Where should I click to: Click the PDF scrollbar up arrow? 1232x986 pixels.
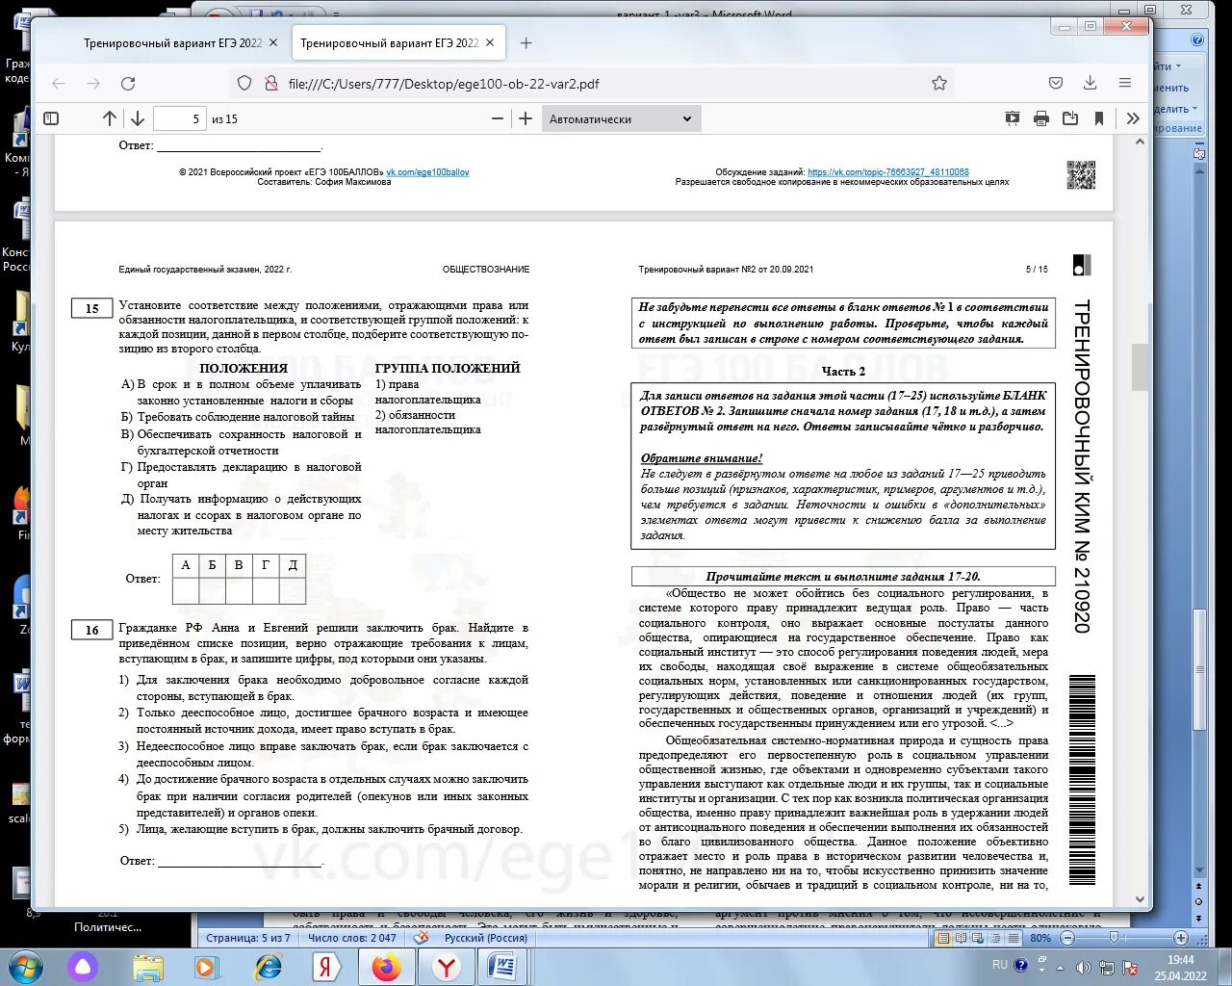pyautogui.click(x=1141, y=142)
